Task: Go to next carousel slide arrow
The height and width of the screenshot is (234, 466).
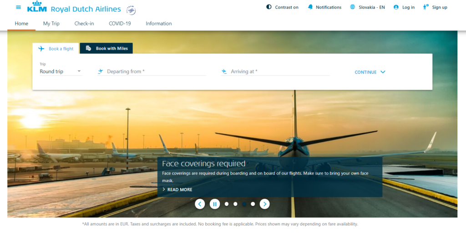Action: [x=265, y=204]
